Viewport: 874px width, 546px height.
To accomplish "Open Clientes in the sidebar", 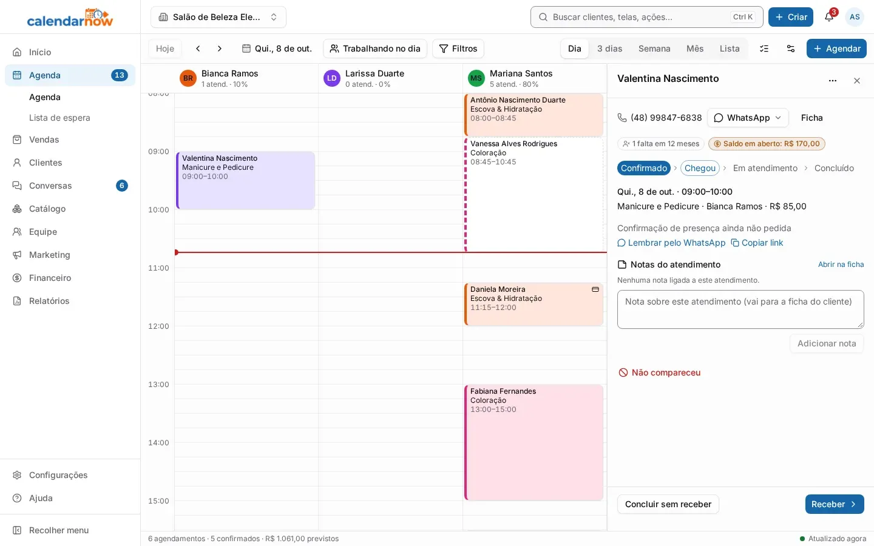I will tap(70, 163).
